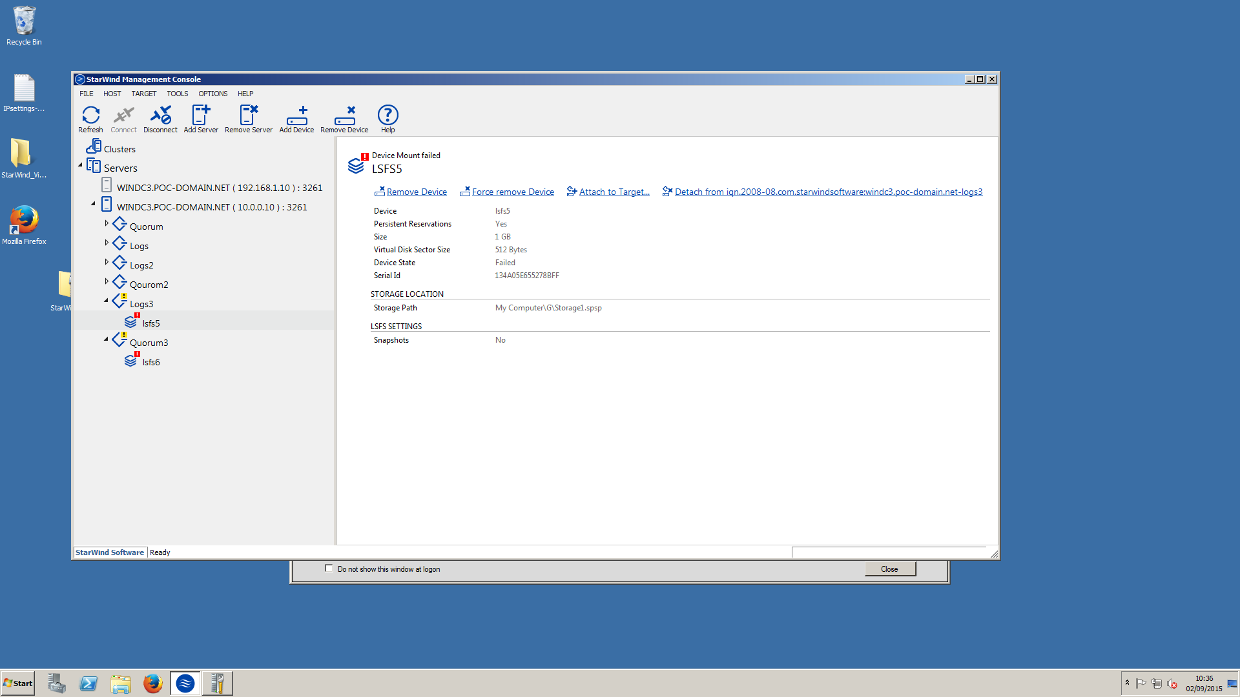Collapse the Quorum3 target node
This screenshot has width=1240, height=697.
pos(107,339)
